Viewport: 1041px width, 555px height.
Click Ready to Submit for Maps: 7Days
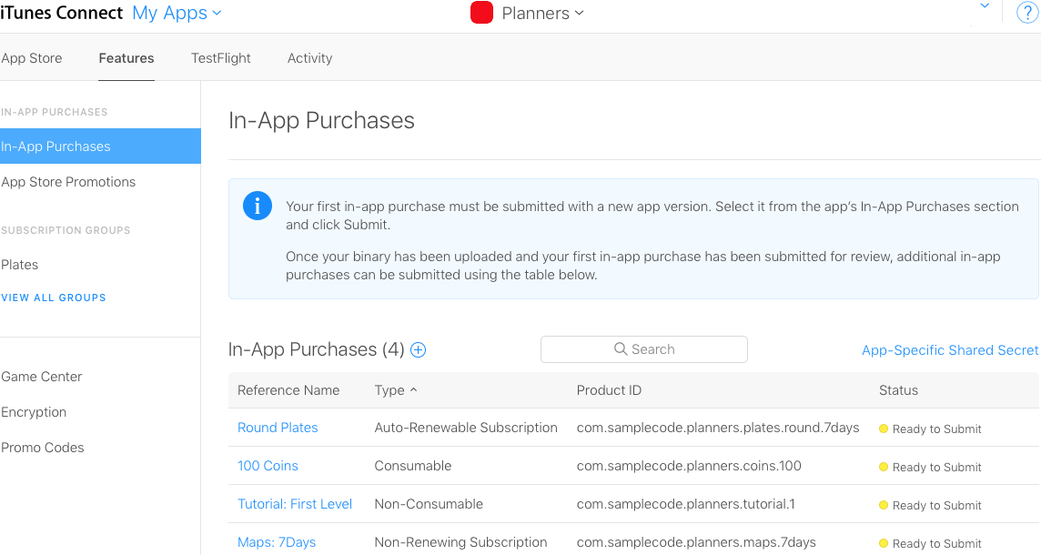[x=936, y=543]
